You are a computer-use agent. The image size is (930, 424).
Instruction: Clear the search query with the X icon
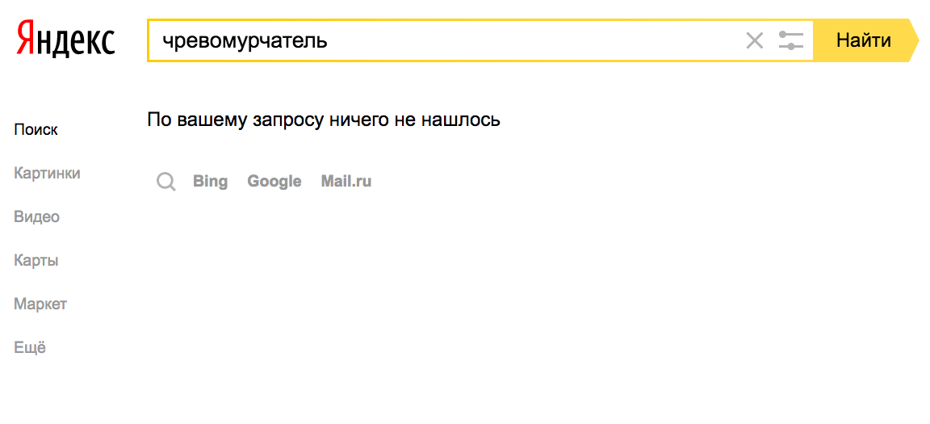(x=754, y=40)
